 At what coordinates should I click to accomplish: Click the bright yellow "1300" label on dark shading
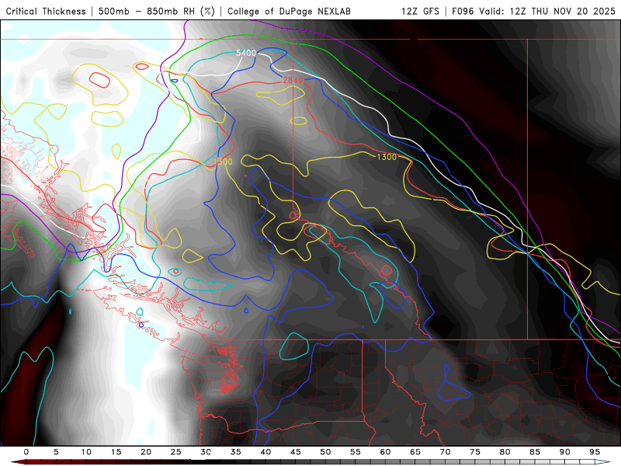(387, 158)
